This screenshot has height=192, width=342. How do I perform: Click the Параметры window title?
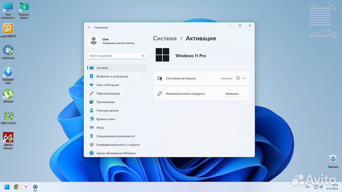click(101, 27)
